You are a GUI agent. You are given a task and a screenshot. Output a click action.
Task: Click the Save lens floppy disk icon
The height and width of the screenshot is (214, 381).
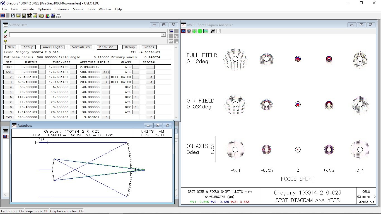coord(24,16)
